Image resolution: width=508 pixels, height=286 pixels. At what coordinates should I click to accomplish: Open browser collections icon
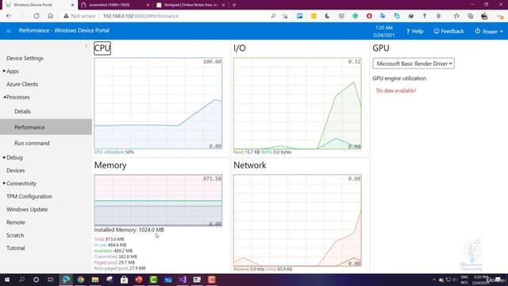click(471, 16)
